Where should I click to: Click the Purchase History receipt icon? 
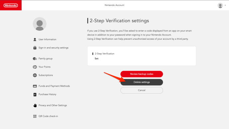pyautogui.click(x=35, y=95)
